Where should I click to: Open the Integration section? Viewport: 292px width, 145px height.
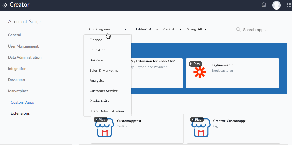[x=17, y=69]
